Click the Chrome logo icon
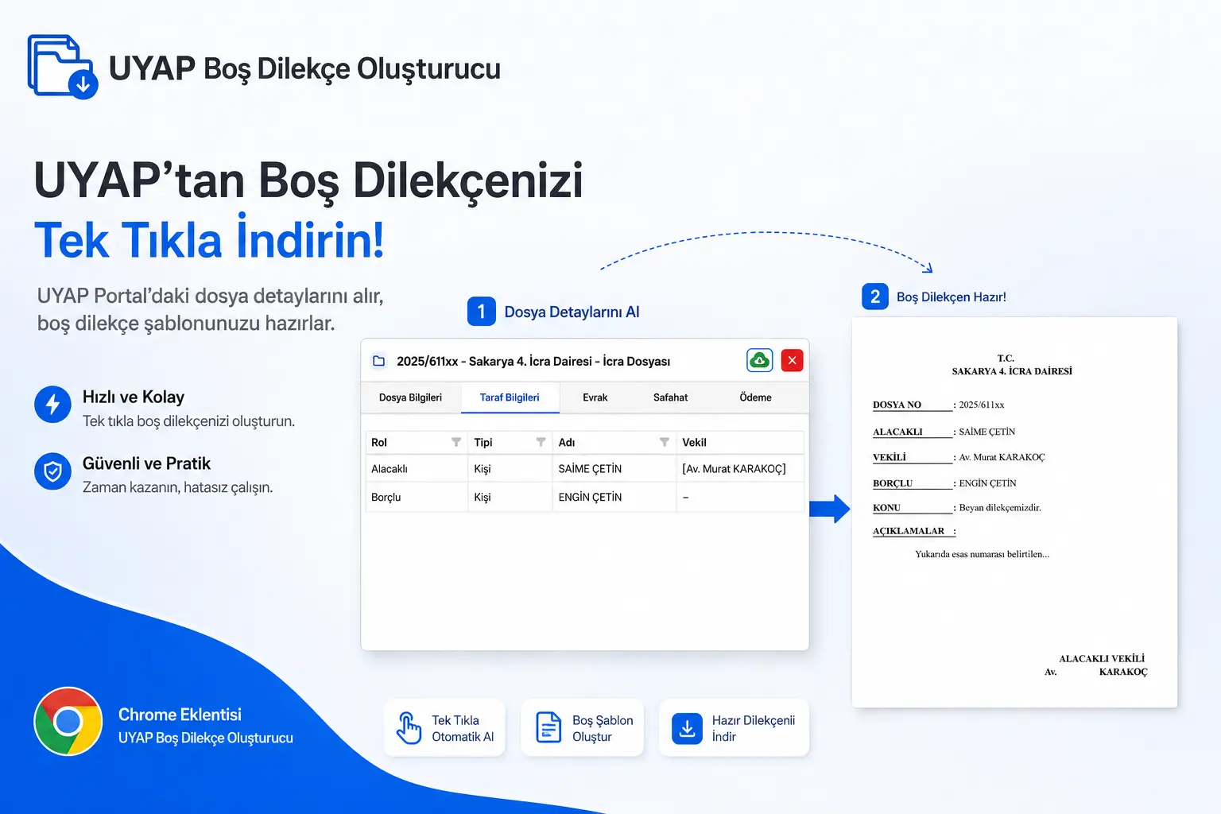The width and height of the screenshot is (1221, 814). point(68,722)
